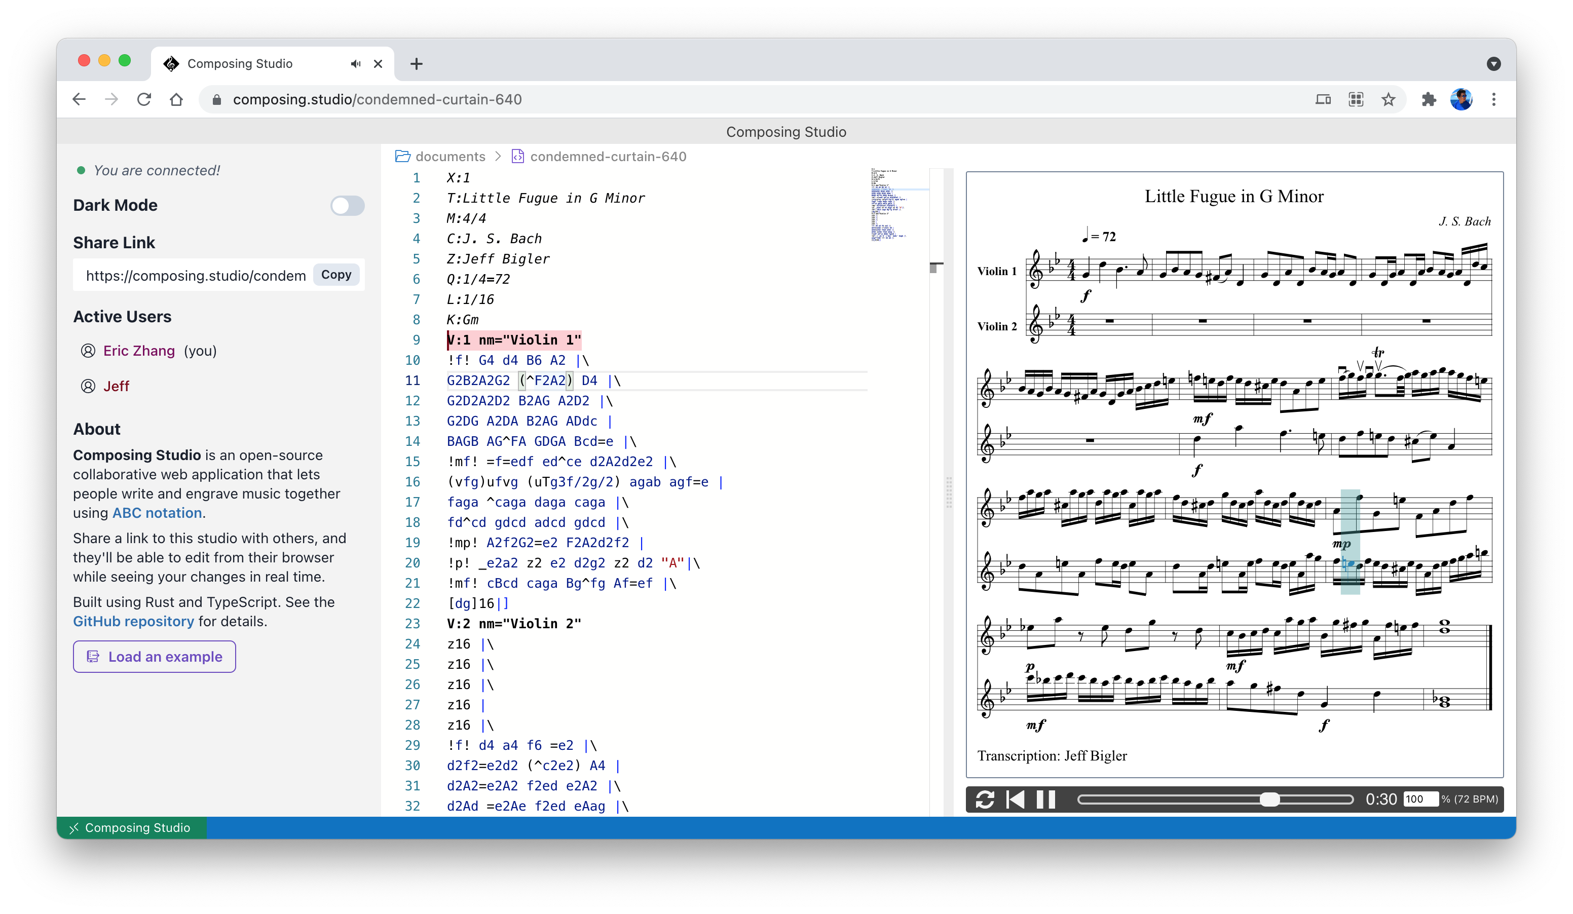Toggle the Dark Mode switch

347,205
